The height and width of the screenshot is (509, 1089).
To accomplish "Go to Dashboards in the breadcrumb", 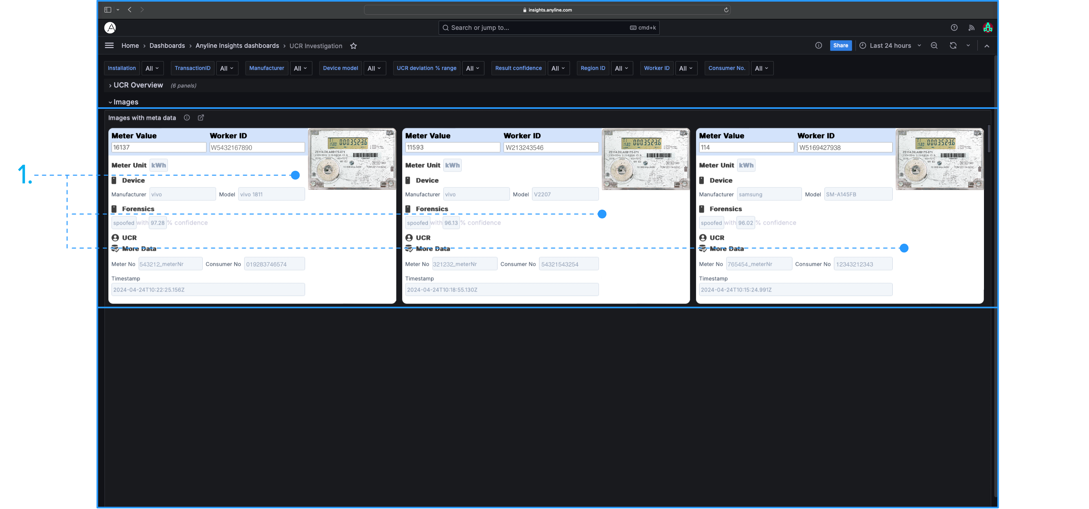I will [167, 46].
